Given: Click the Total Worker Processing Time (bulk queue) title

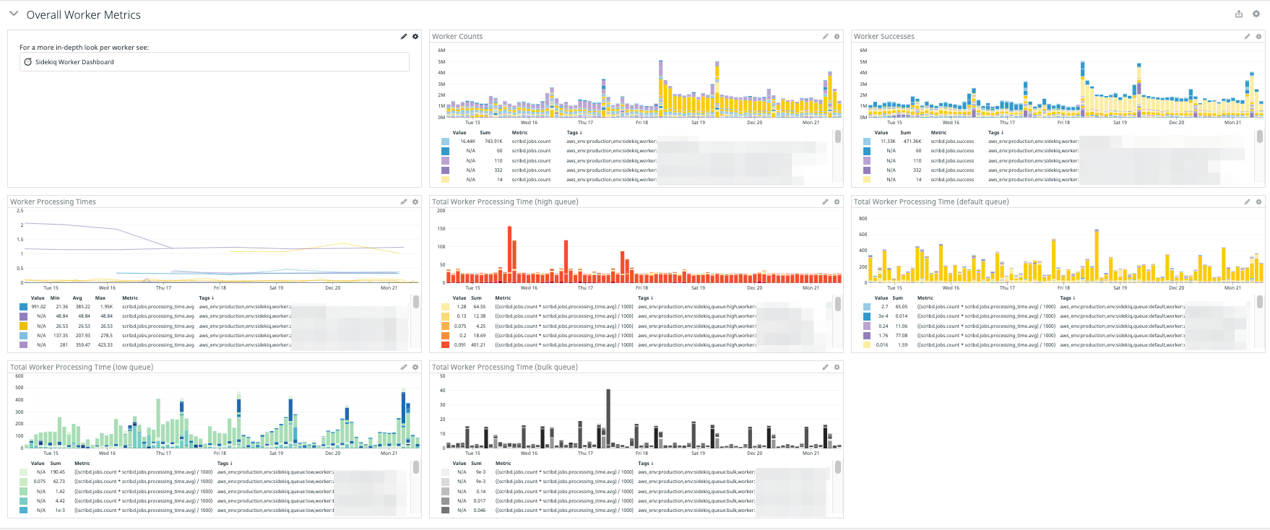Looking at the screenshot, I should 505,367.
